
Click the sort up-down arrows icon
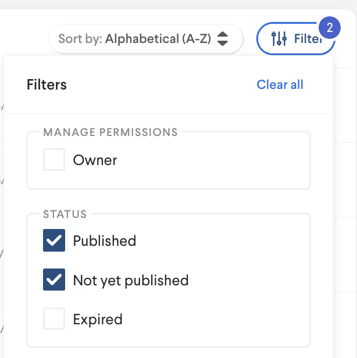point(222,39)
